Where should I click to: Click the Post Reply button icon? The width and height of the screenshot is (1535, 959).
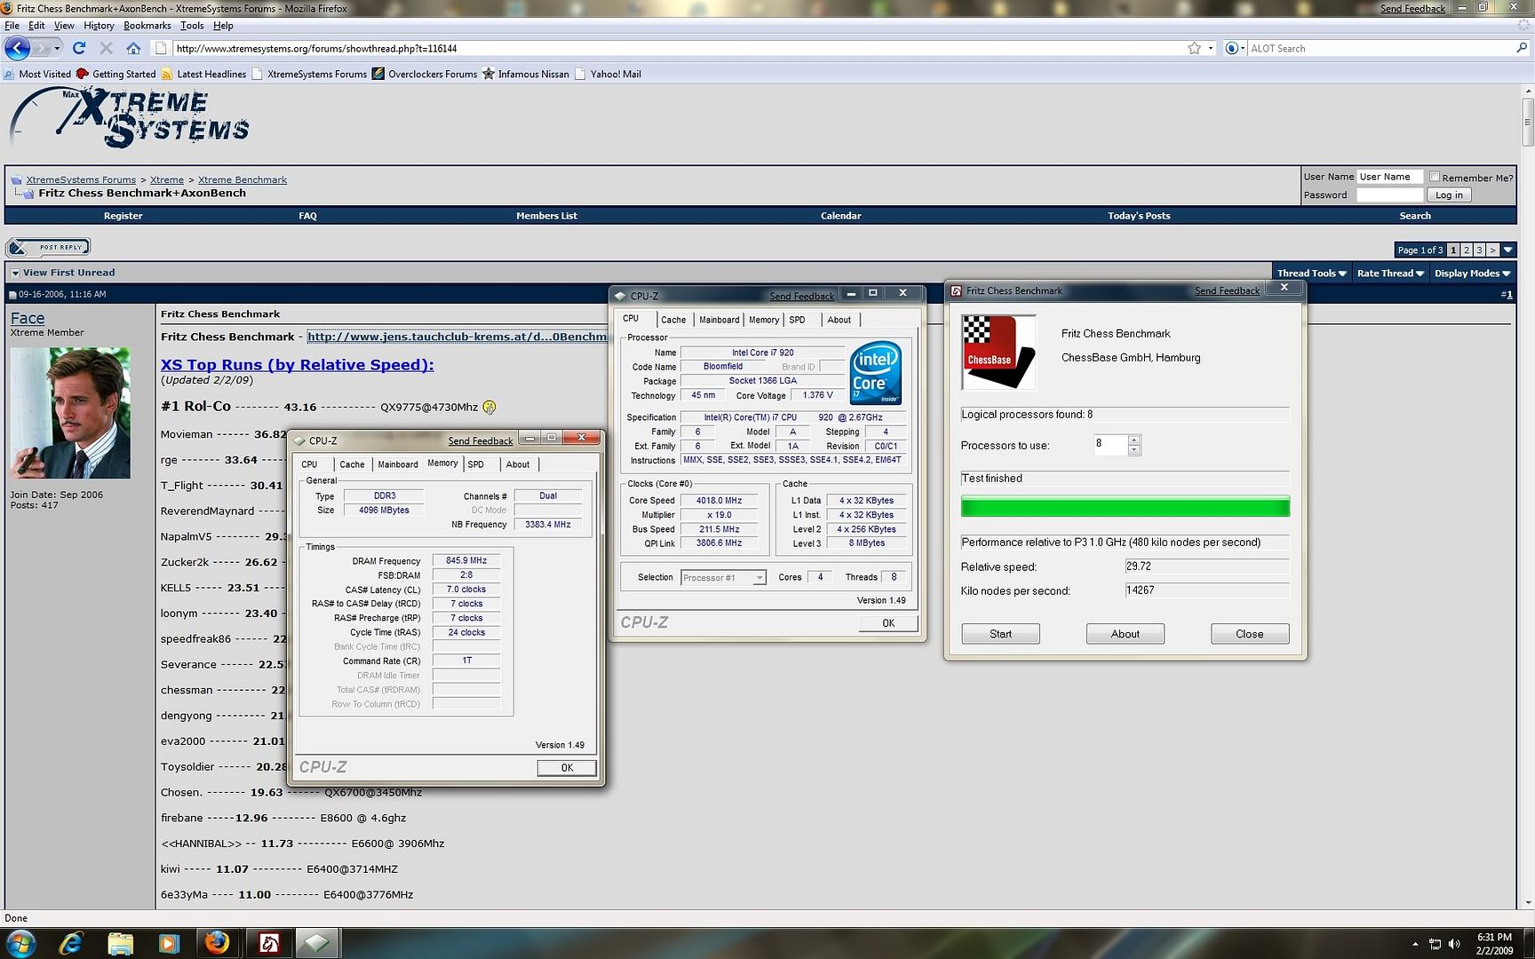[x=48, y=248]
